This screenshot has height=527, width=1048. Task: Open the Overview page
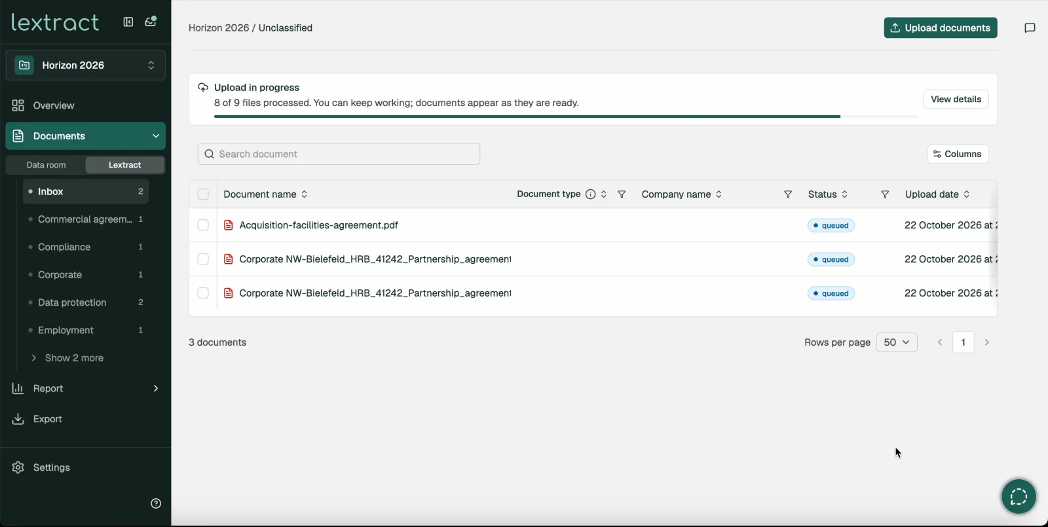click(x=86, y=105)
